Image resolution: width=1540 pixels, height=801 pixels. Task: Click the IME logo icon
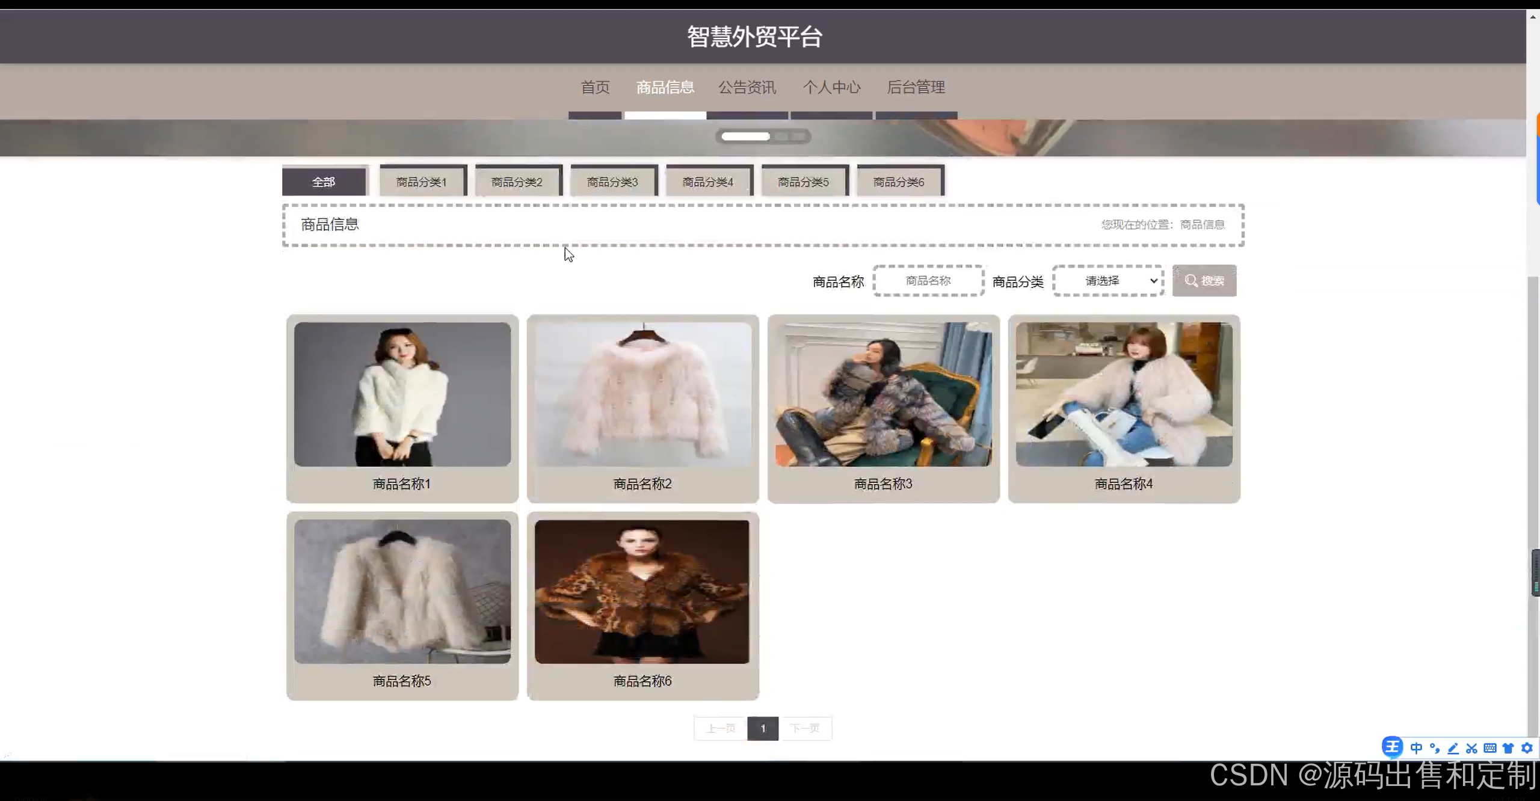pyautogui.click(x=1392, y=747)
